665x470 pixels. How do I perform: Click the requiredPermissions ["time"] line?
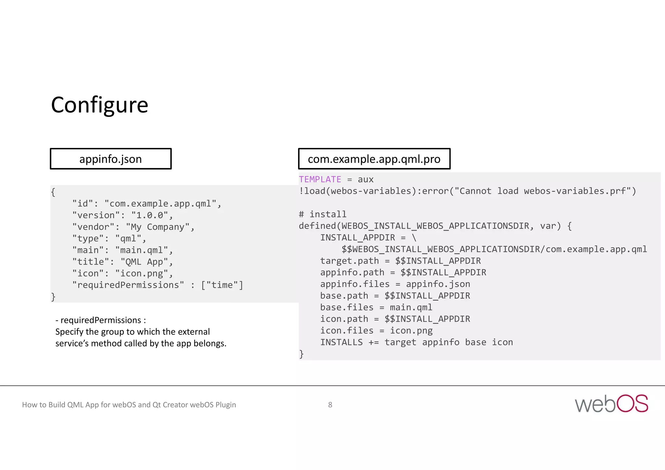click(157, 285)
